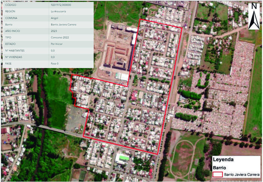Click the 'La Araucanía' region value
The width and height of the screenshot is (263, 182).
59,12
